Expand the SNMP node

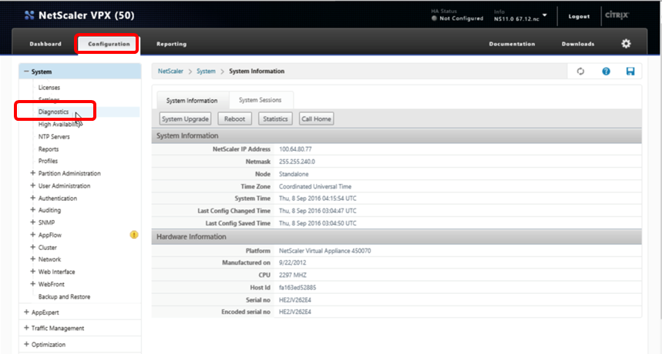(32, 222)
